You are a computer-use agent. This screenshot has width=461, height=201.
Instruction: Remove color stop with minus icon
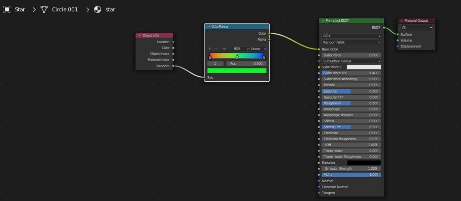(216, 49)
